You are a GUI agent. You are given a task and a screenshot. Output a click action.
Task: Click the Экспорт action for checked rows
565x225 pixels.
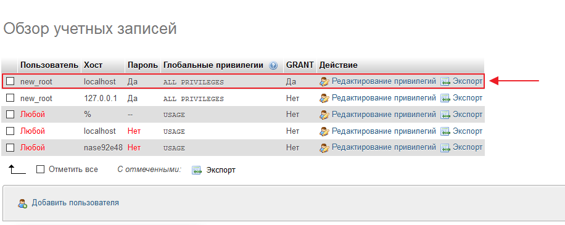(x=221, y=170)
